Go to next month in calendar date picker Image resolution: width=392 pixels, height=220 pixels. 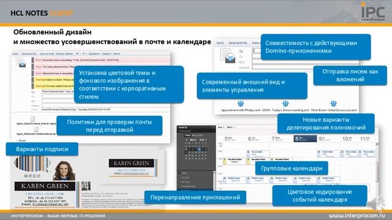tap(206, 140)
